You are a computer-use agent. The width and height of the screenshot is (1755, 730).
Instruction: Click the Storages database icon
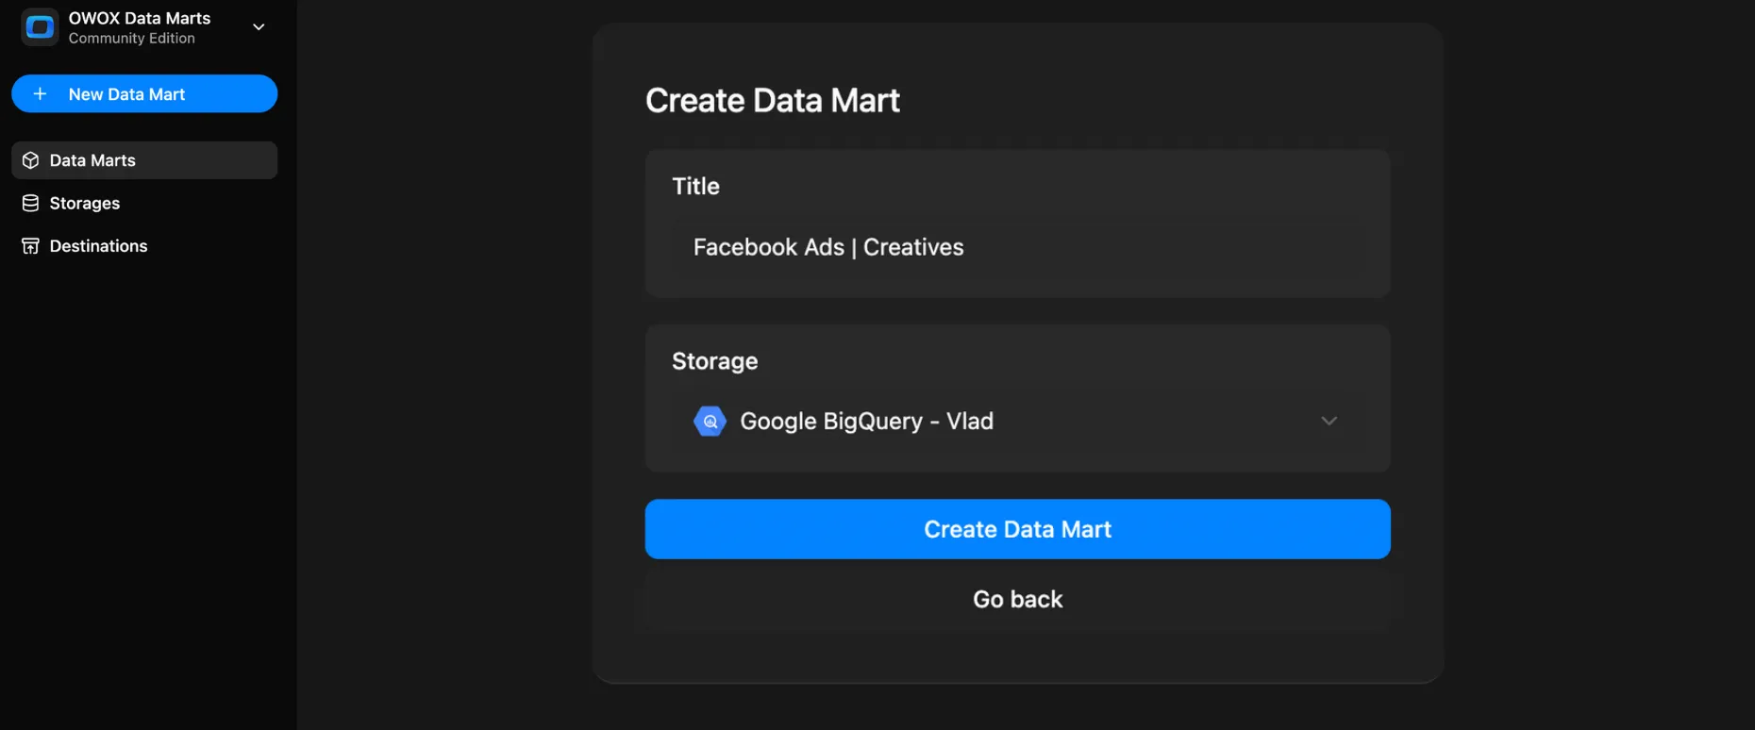click(30, 203)
